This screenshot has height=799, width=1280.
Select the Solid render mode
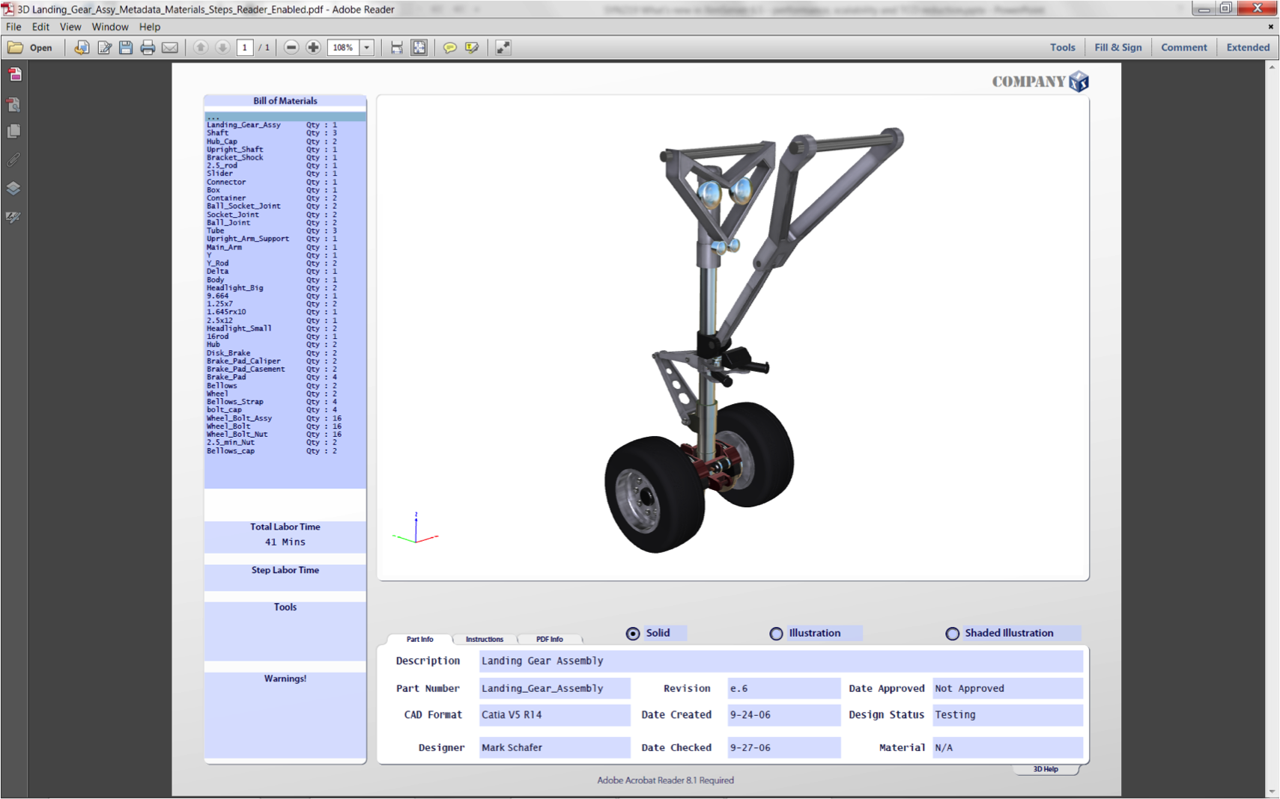tap(633, 634)
